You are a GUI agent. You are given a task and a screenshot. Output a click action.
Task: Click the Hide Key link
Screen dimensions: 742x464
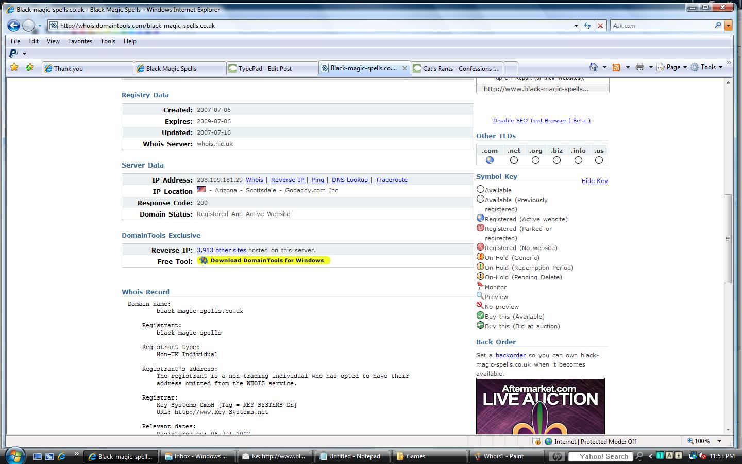coord(595,181)
